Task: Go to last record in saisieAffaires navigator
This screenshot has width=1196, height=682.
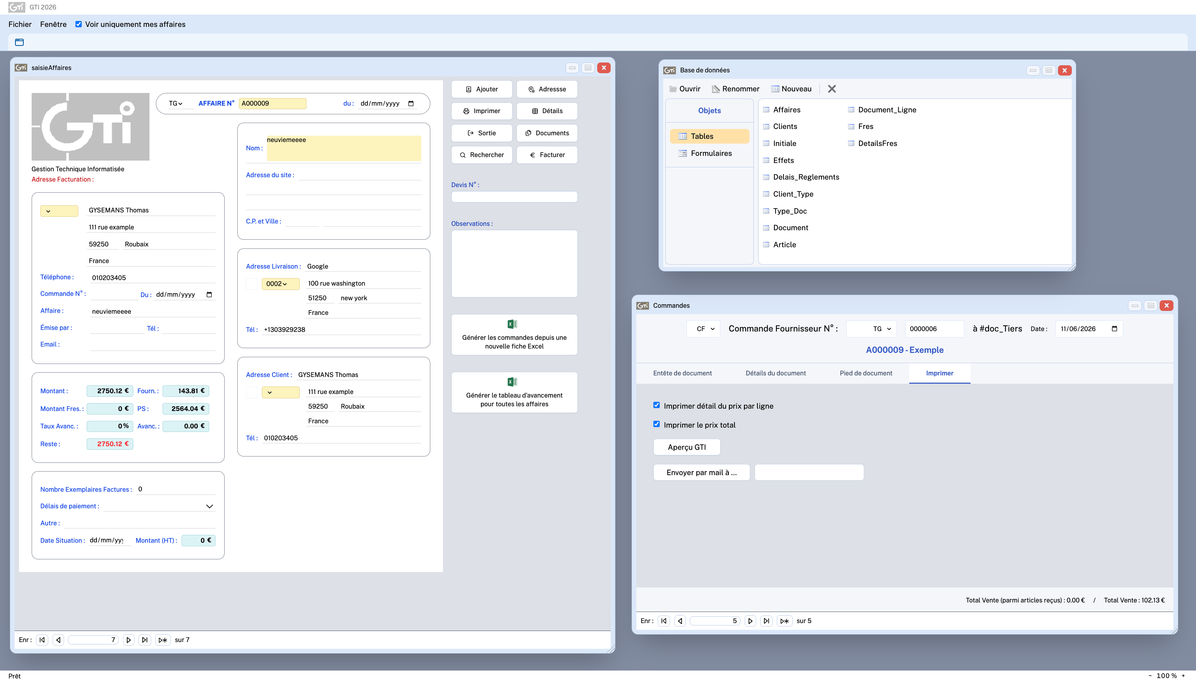Action: pos(145,640)
